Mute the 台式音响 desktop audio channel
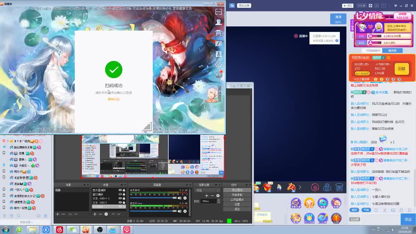 tap(179, 198)
